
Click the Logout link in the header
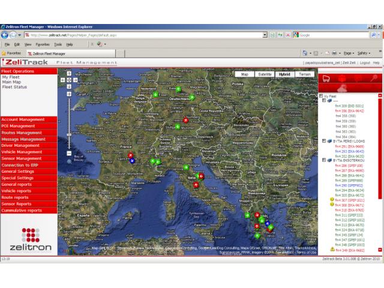coord(365,63)
